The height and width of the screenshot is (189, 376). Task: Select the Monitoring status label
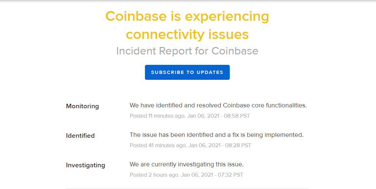point(83,106)
